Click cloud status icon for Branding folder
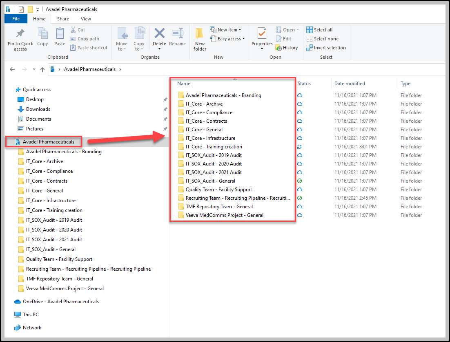The height and width of the screenshot is (342, 450). 300,95
